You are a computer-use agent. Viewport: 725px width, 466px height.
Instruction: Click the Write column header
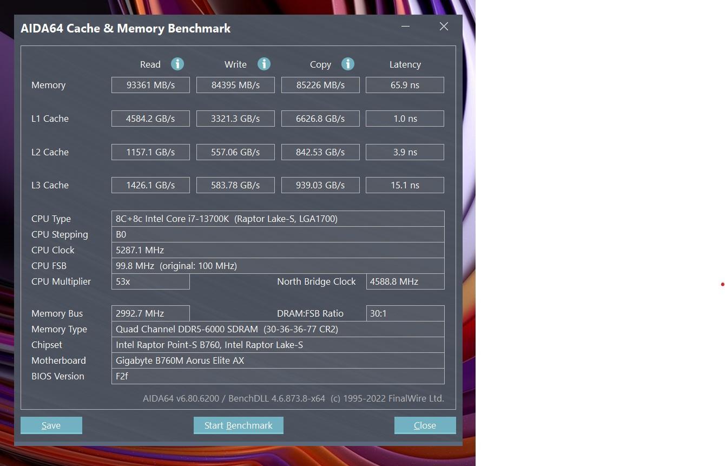click(235, 64)
